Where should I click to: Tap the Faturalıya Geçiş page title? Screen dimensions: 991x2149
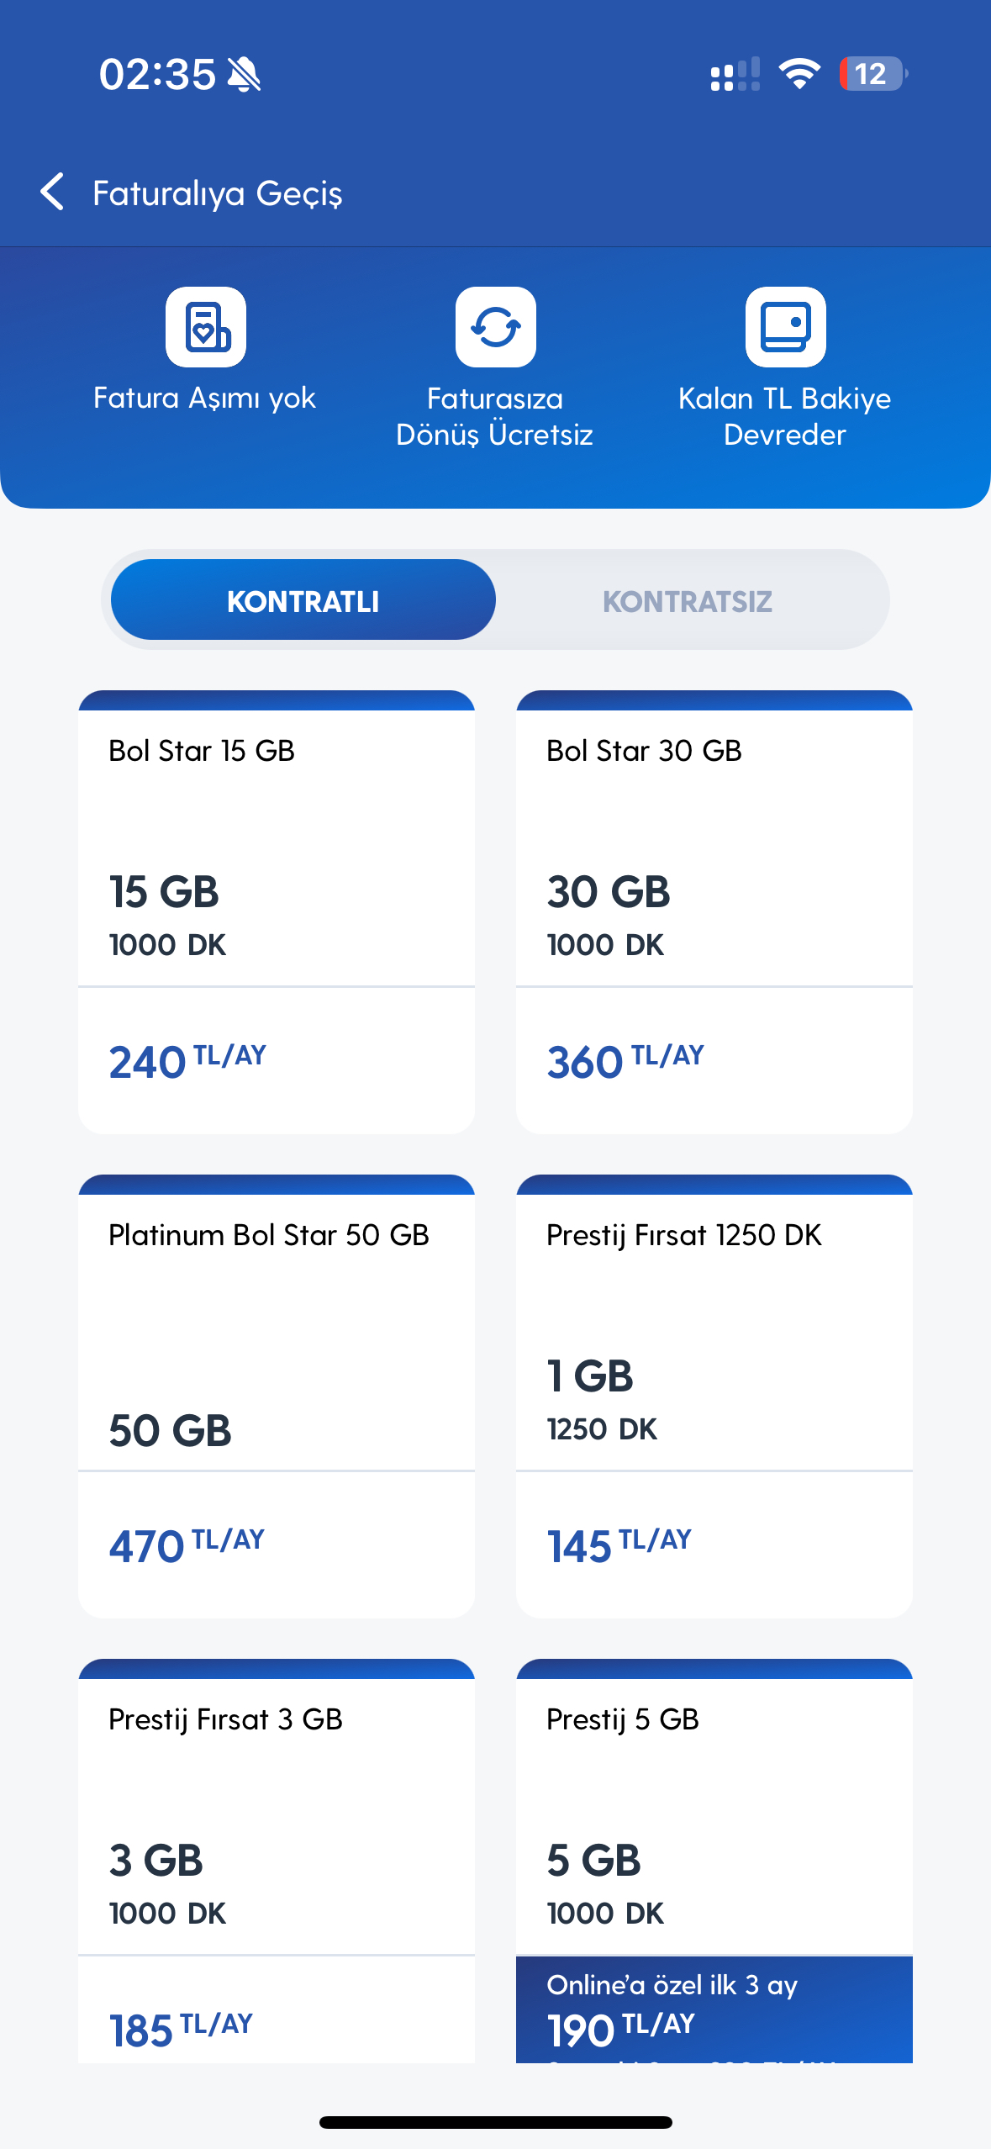218,193
